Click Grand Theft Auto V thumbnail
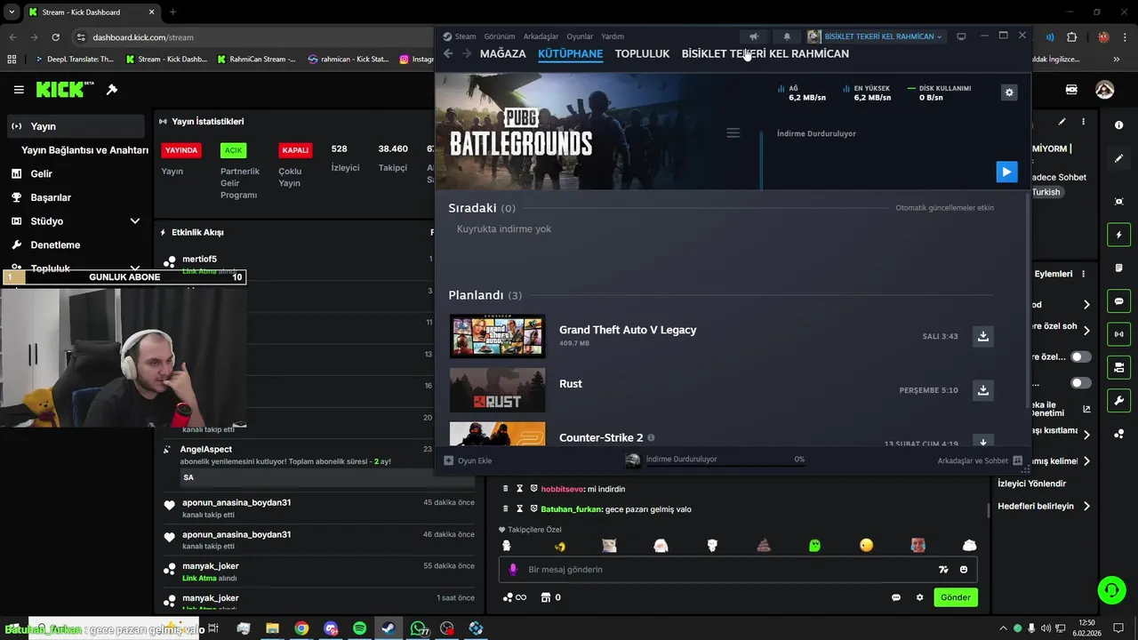The height and width of the screenshot is (640, 1138). [498, 336]
